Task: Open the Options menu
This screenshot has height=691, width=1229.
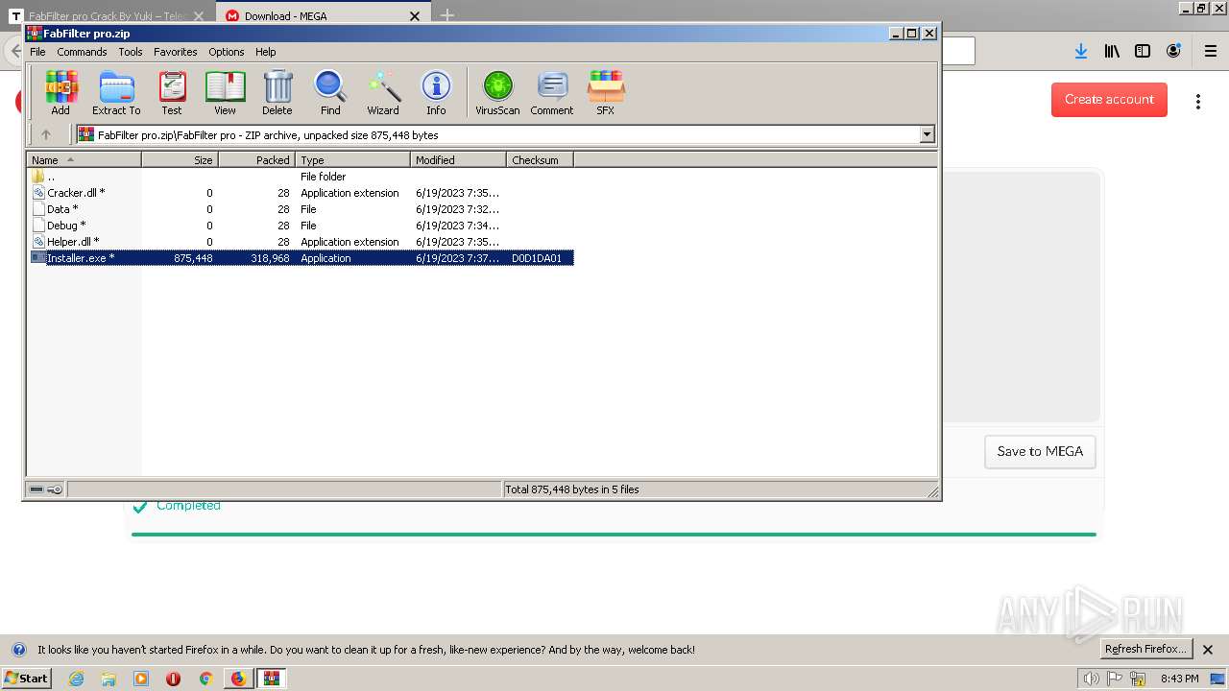Action: click(x=227, y=52)
